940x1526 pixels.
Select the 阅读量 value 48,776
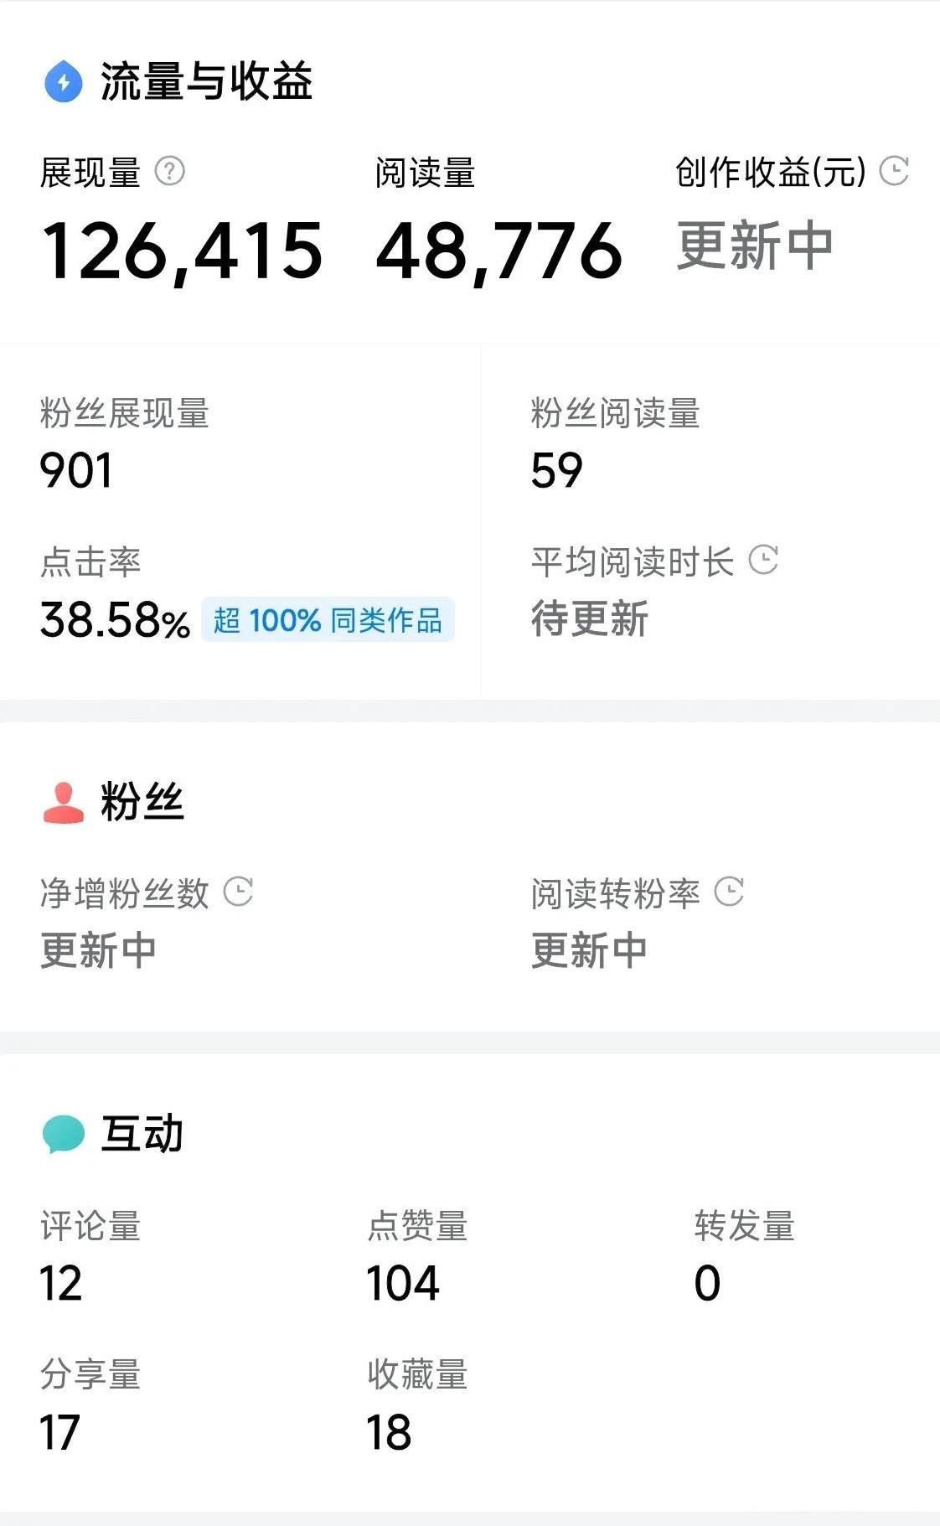pos(499,251)
